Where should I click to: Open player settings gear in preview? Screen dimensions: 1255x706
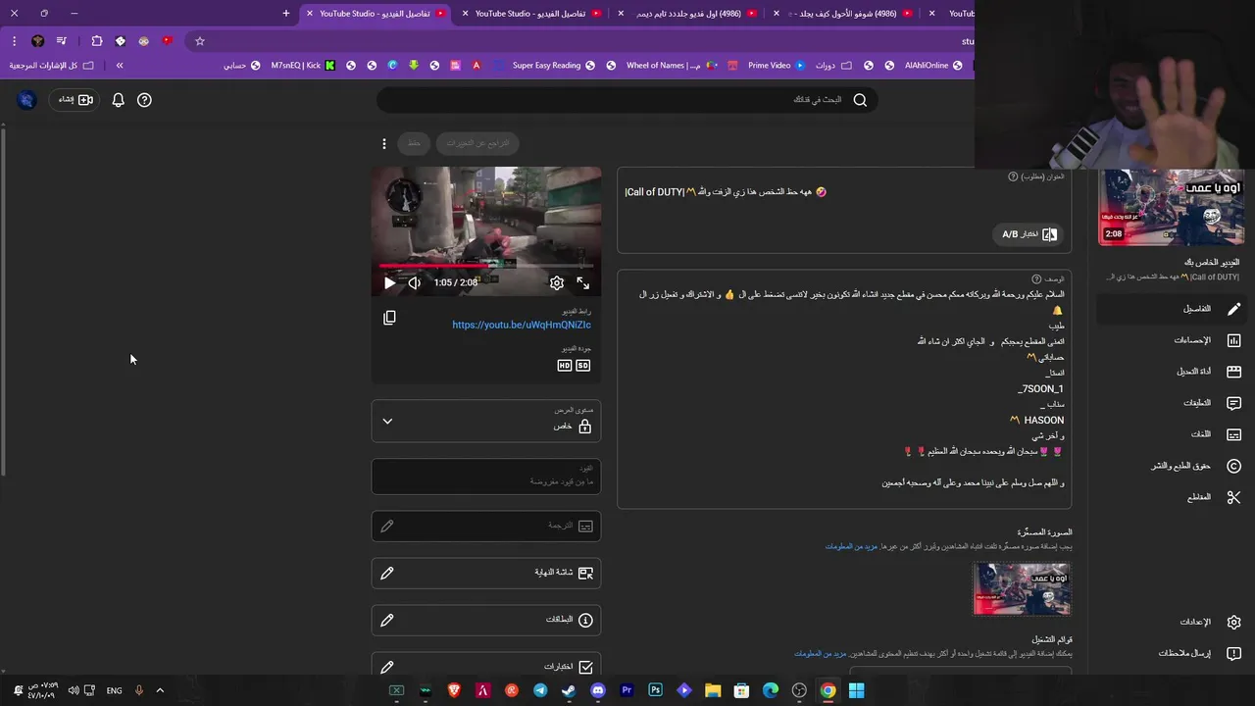tap(557, 282)
